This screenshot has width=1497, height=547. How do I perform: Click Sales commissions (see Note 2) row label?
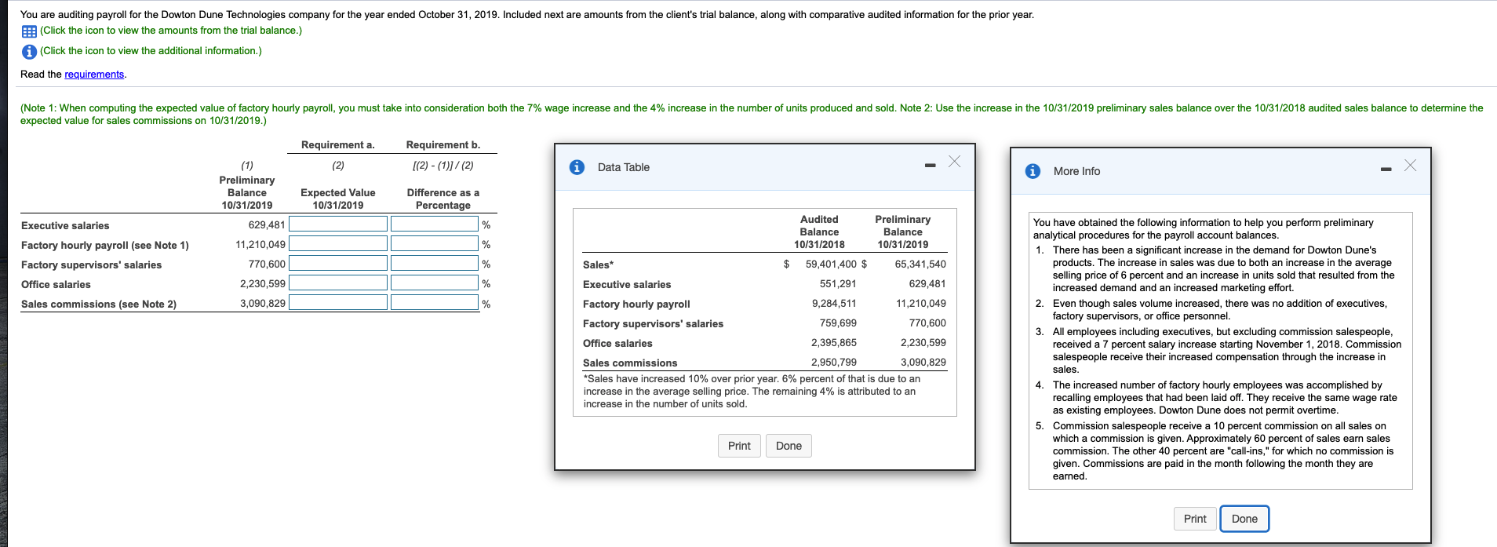click(x=99, y=304)
